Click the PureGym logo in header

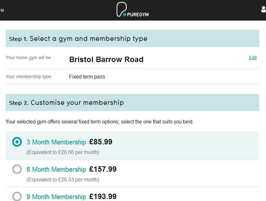tap(132, 10)
